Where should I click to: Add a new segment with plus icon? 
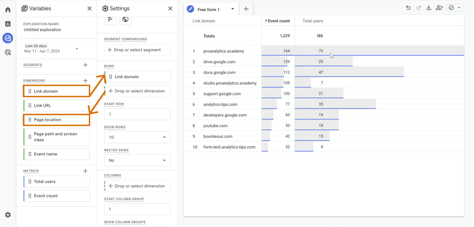click(85, 65)
